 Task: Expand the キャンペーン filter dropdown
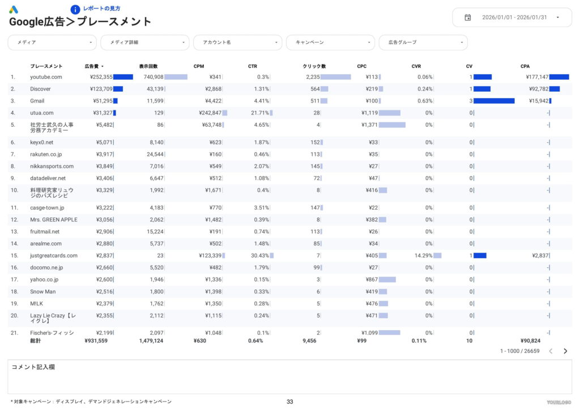coord(330,42)
